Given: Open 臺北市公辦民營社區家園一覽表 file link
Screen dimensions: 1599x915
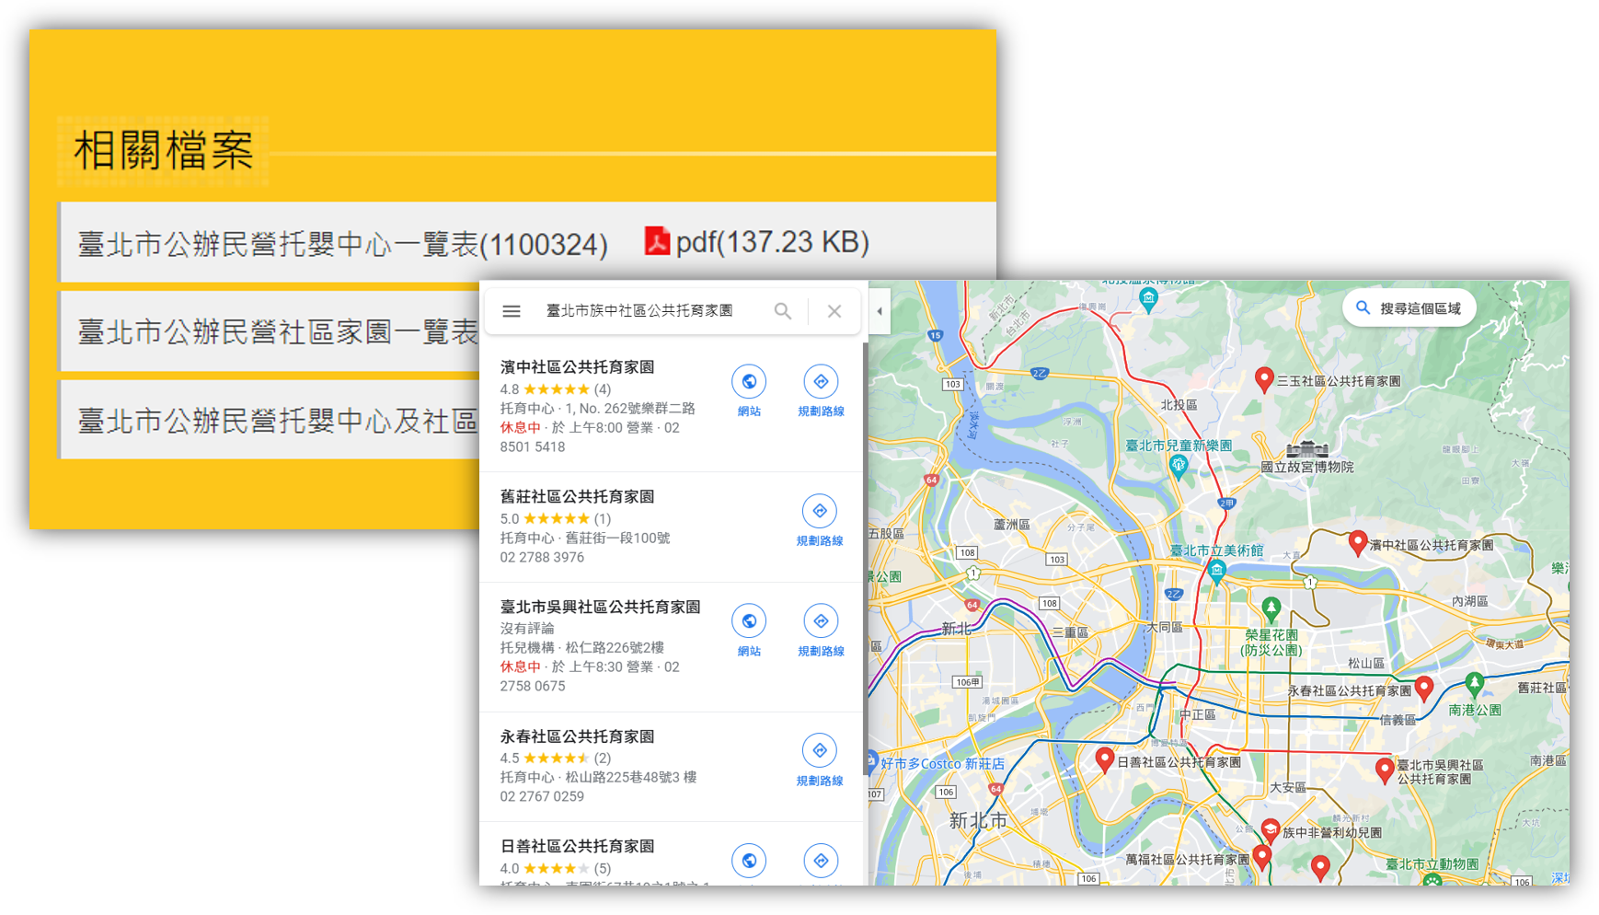Looking at the screenshot, I should point(277,331).
